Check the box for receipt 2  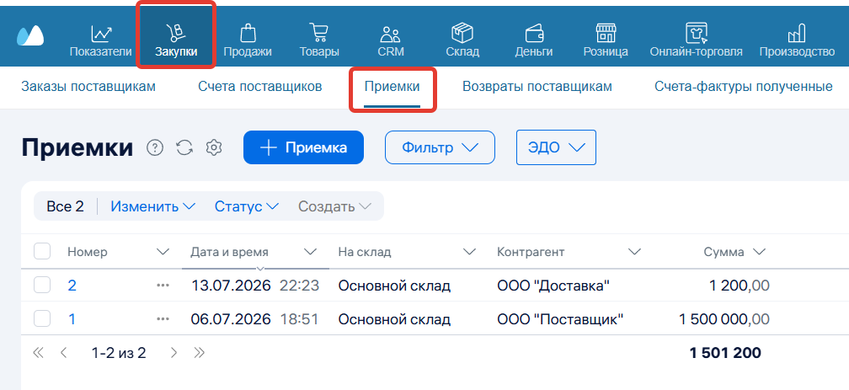point(42,285)
